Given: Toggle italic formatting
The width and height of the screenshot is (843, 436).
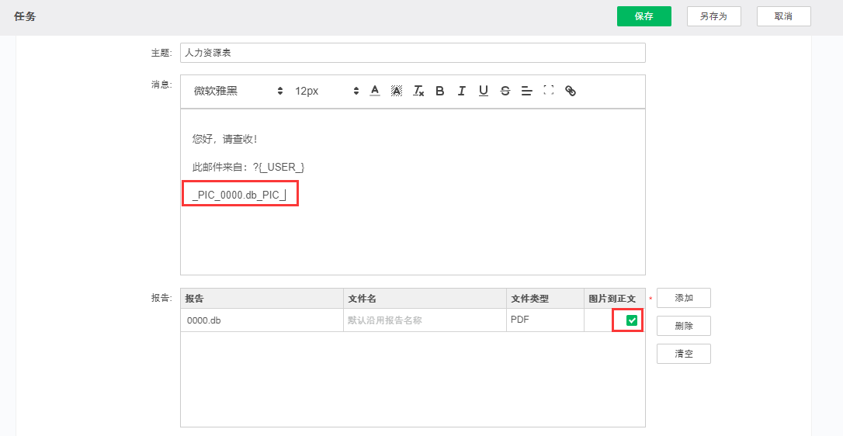Looking at the screenshot, I should [x=461, y=91].
